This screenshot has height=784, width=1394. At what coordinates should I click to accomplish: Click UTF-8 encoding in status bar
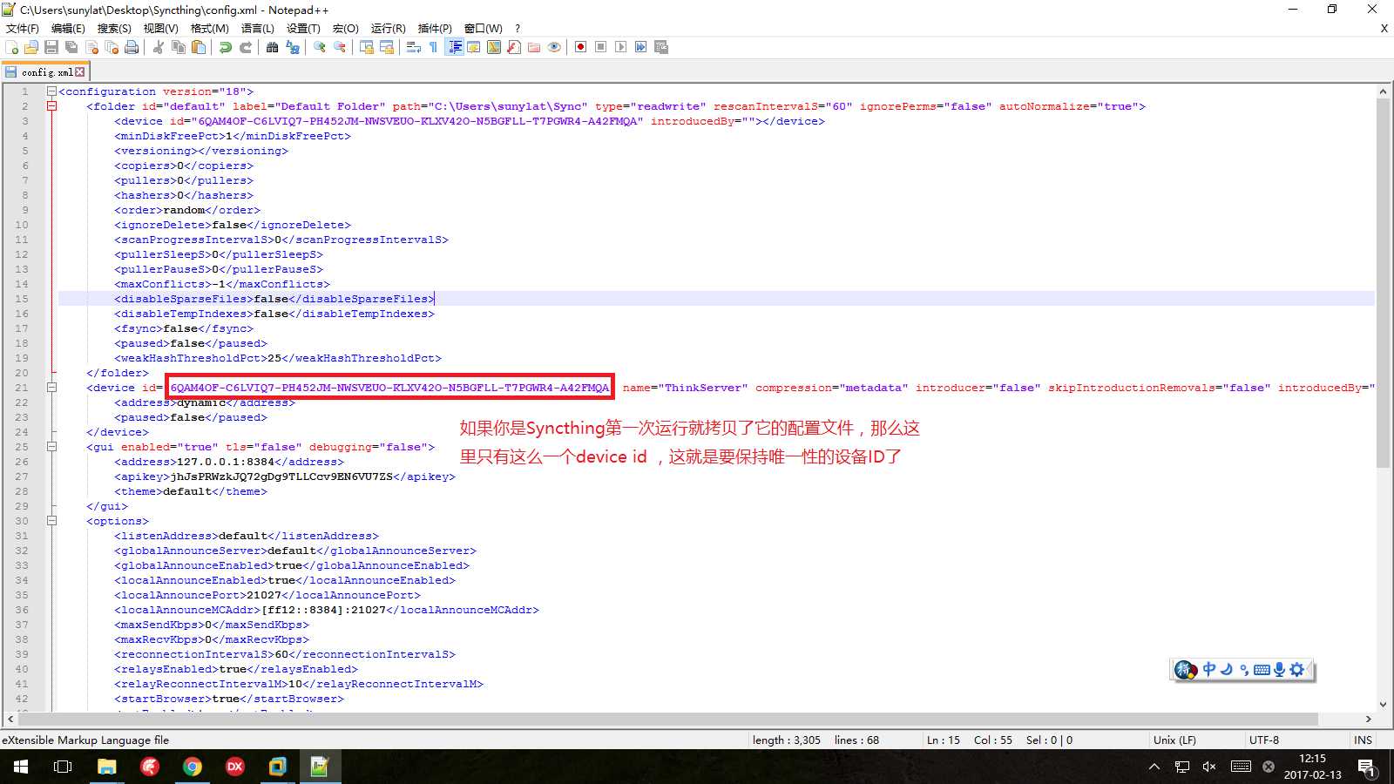point(1263,740)
